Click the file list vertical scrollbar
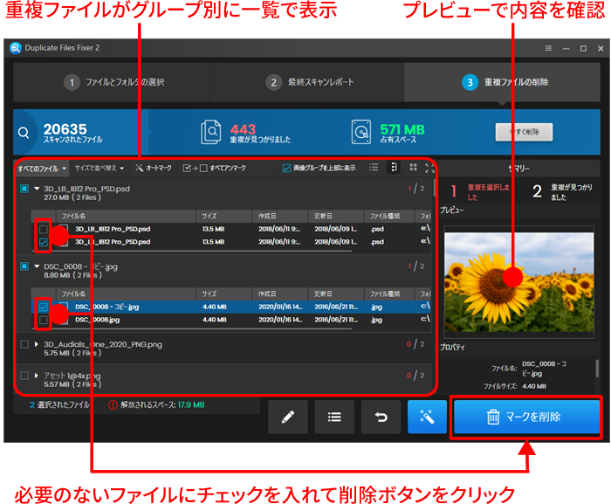This screenshot has height=504, width=611. [x=434, y=189]
